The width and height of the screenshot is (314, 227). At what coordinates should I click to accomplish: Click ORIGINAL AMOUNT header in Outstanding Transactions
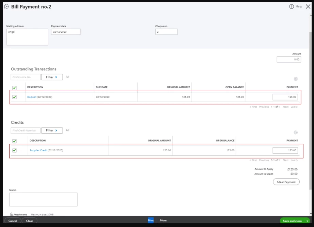point(178,87)
